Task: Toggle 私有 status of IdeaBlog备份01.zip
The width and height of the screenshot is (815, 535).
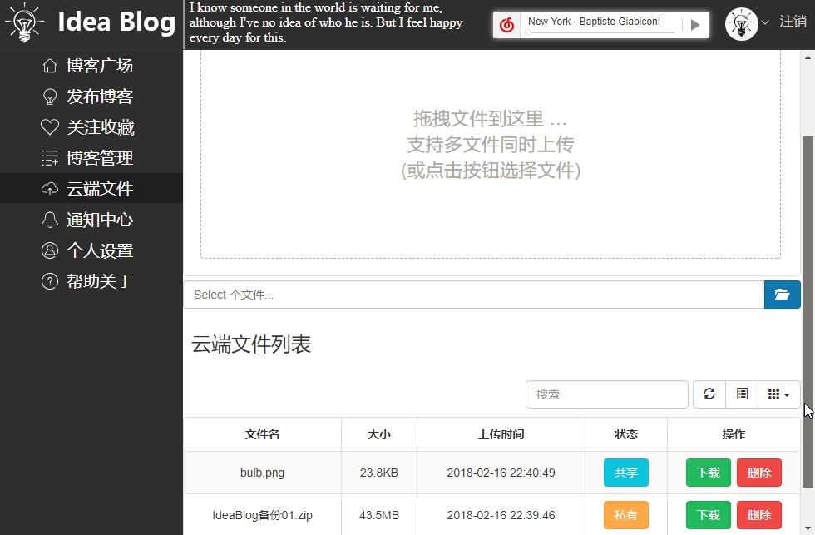Action: (x=625, y=515)
